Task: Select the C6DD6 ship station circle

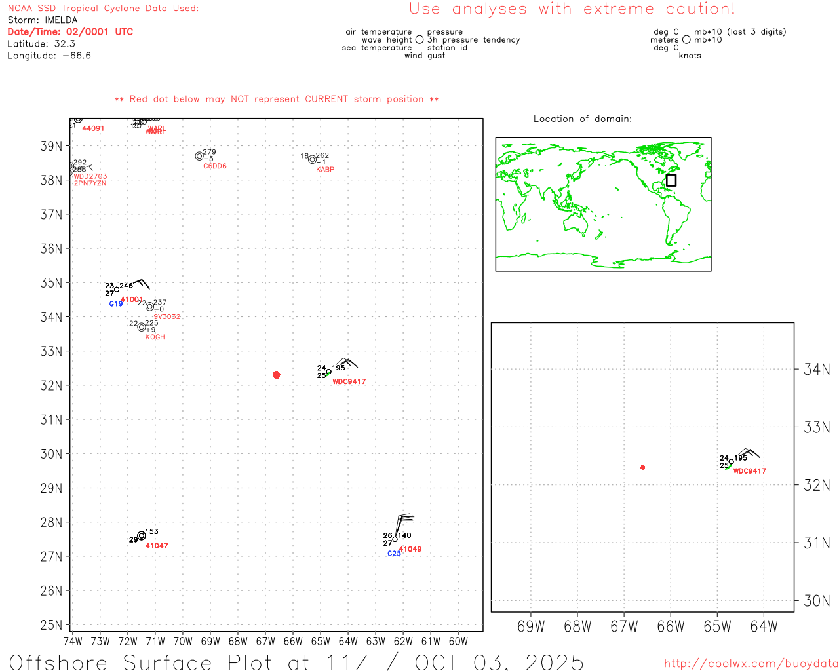Action: pos(199,156)
